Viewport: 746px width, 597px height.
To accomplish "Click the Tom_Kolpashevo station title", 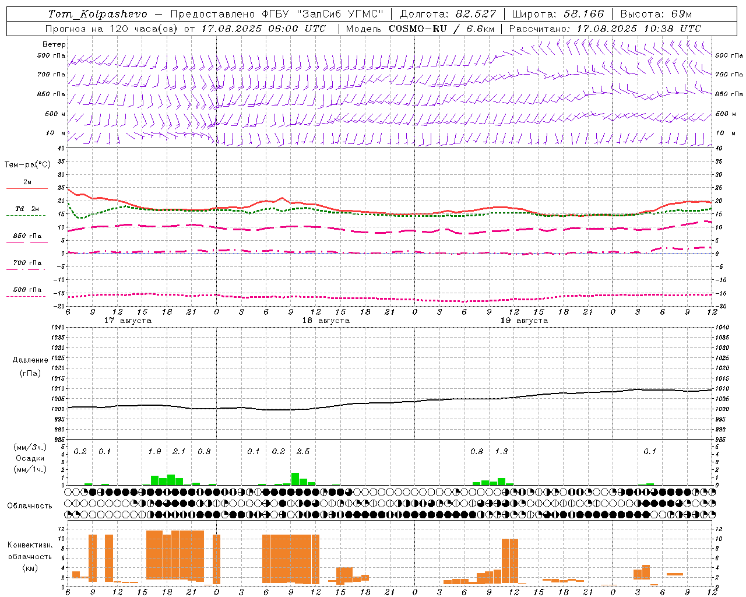I will [98, 13].
